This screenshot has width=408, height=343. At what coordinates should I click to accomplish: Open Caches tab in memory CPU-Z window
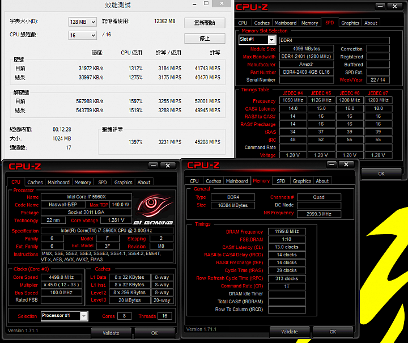click(214, 181)
